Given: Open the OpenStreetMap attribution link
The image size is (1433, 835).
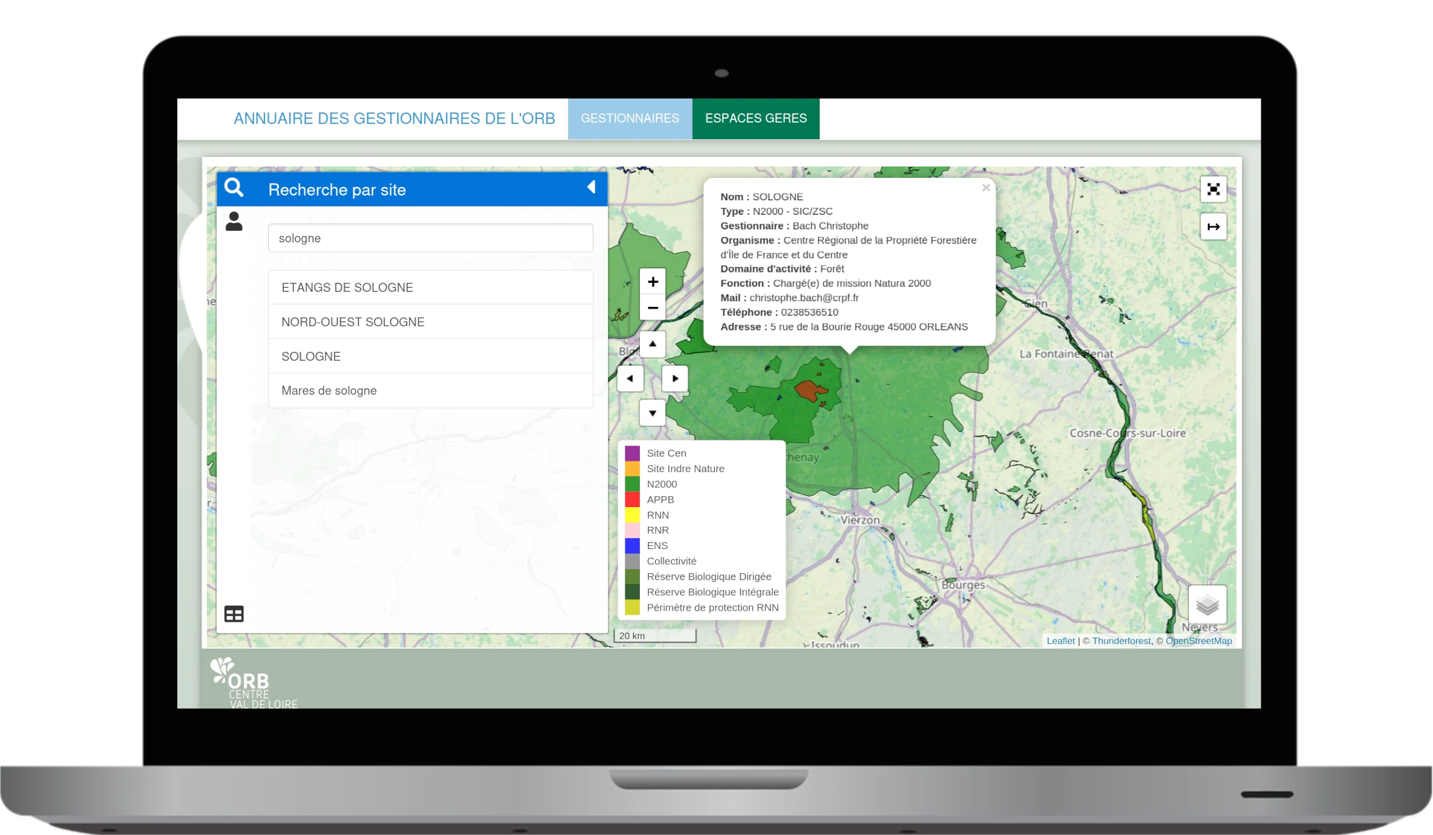Looking at the screenshot, I should (1199, 641).
